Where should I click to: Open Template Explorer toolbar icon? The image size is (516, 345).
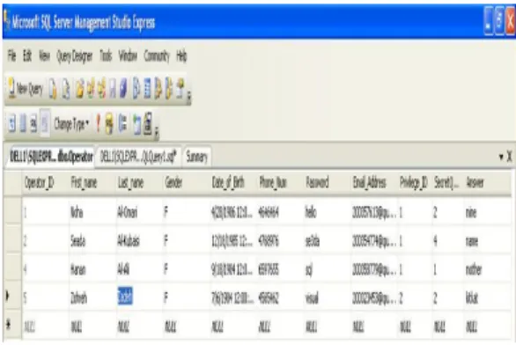pyautogui.click(x=169, y=89)
